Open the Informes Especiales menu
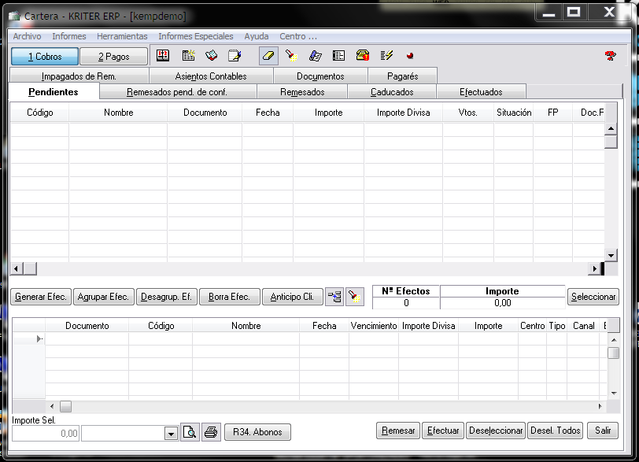Viewport: 639px width, 462px height. click(196, 36)
